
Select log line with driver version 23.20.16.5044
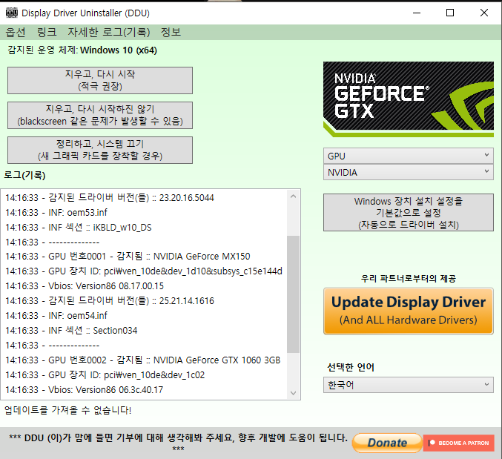pos(110,198)
